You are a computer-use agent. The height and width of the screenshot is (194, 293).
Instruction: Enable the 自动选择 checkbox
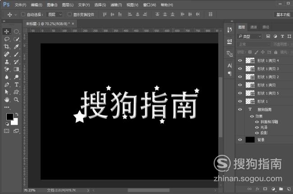[x=23, y=14]
